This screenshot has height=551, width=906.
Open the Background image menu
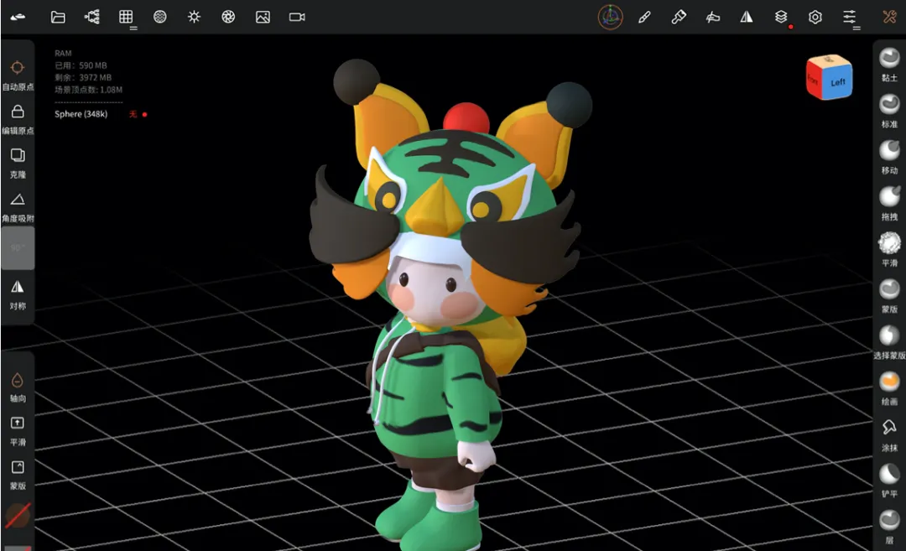point(263,17)
